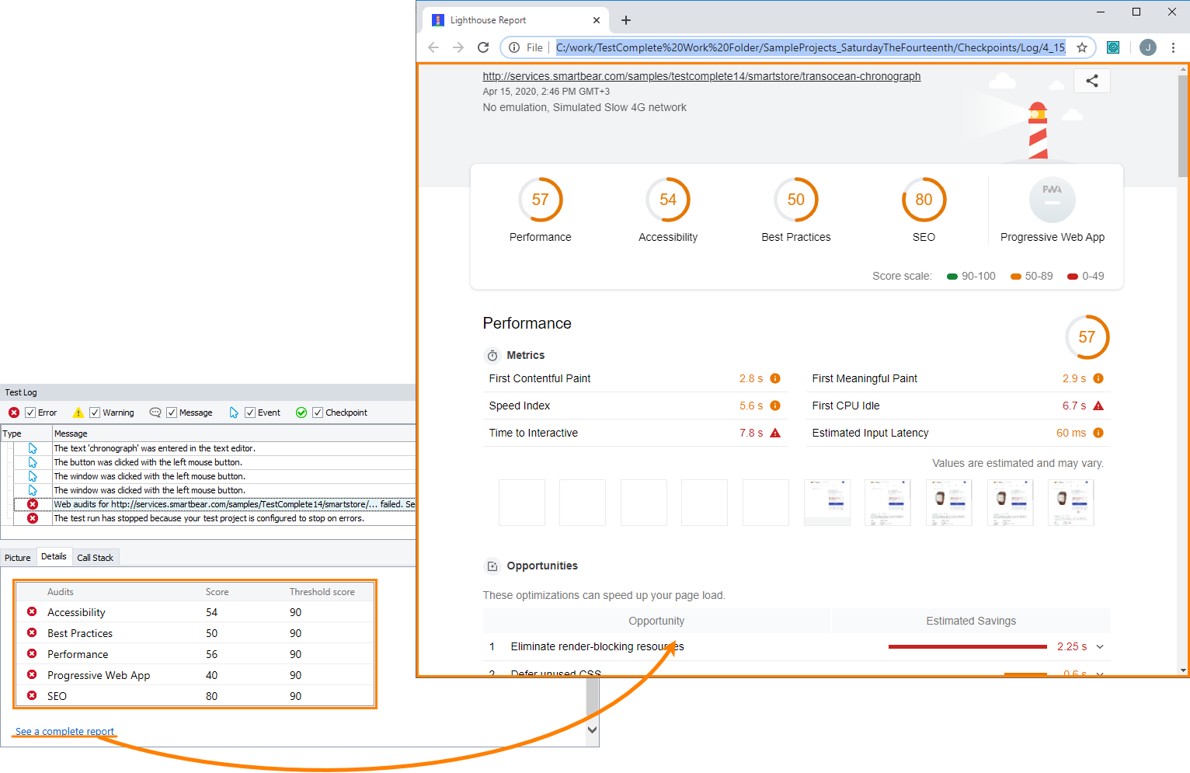
Task: Disable the Event filter checkbox
Action: tap(250, 412)
